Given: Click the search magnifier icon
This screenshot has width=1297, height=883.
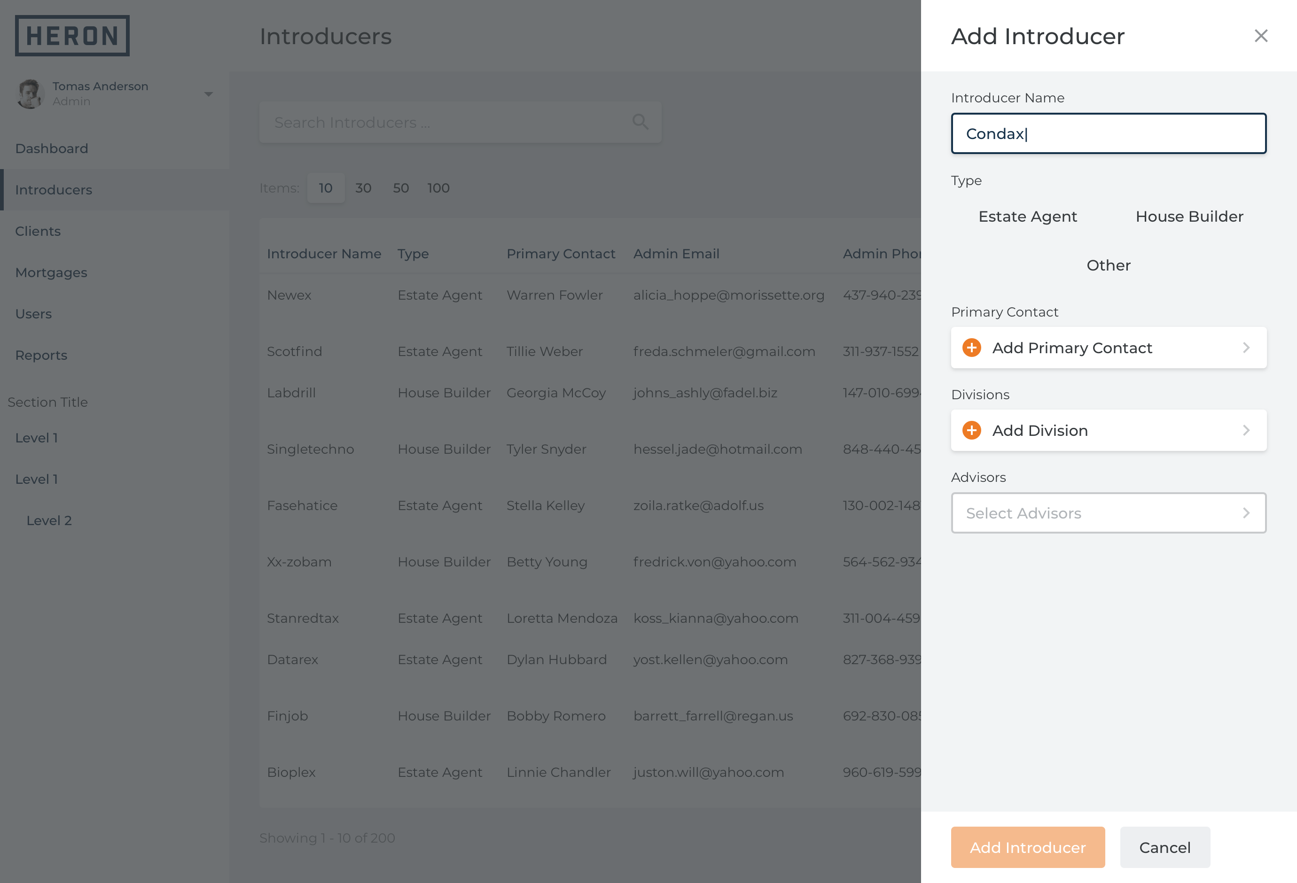Looking at the screenshot, I should 640,122.
